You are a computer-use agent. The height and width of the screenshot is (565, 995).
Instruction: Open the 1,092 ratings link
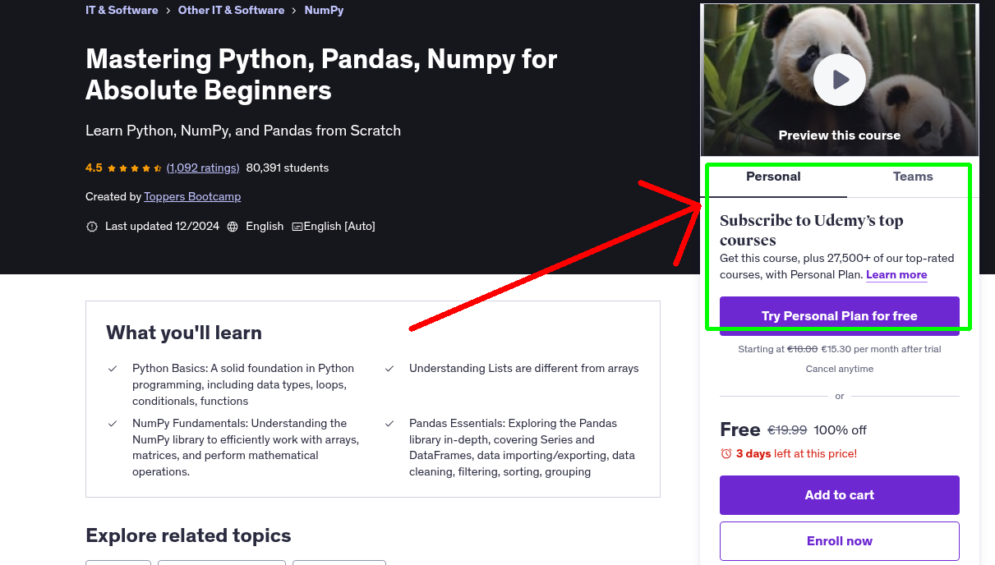[x=203, y=168]
